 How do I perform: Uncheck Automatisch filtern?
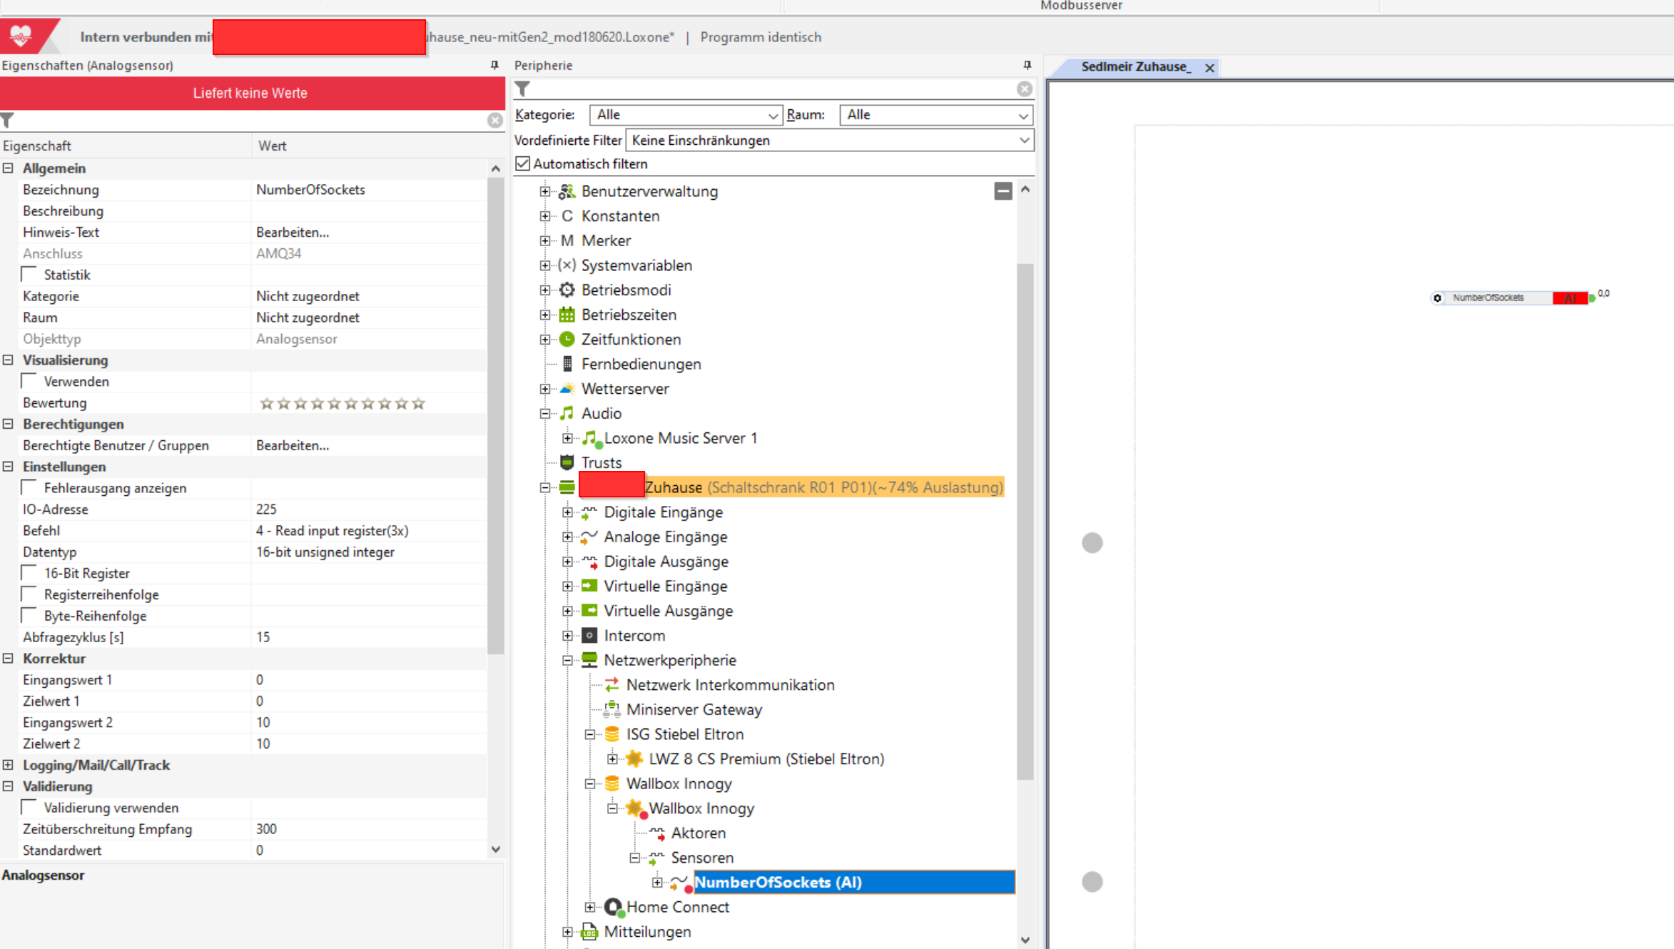(523, 164)
